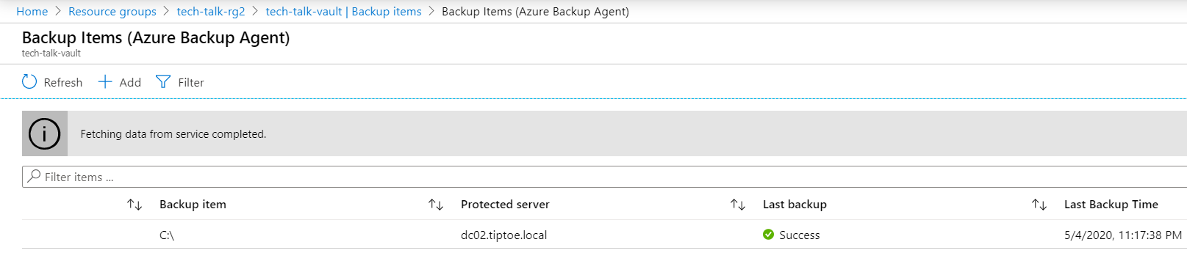
Task: Click the info circle icon in notification
Action: 44,133
